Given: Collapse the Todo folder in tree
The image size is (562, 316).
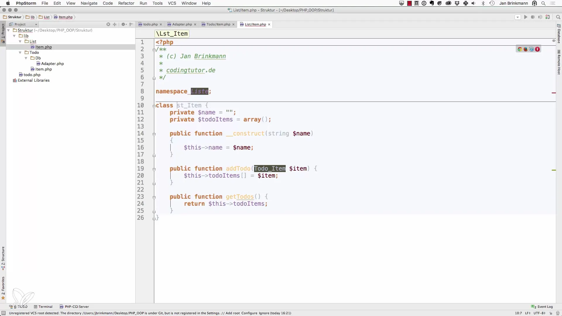Looking at the screenshot, I should point(20,52).
